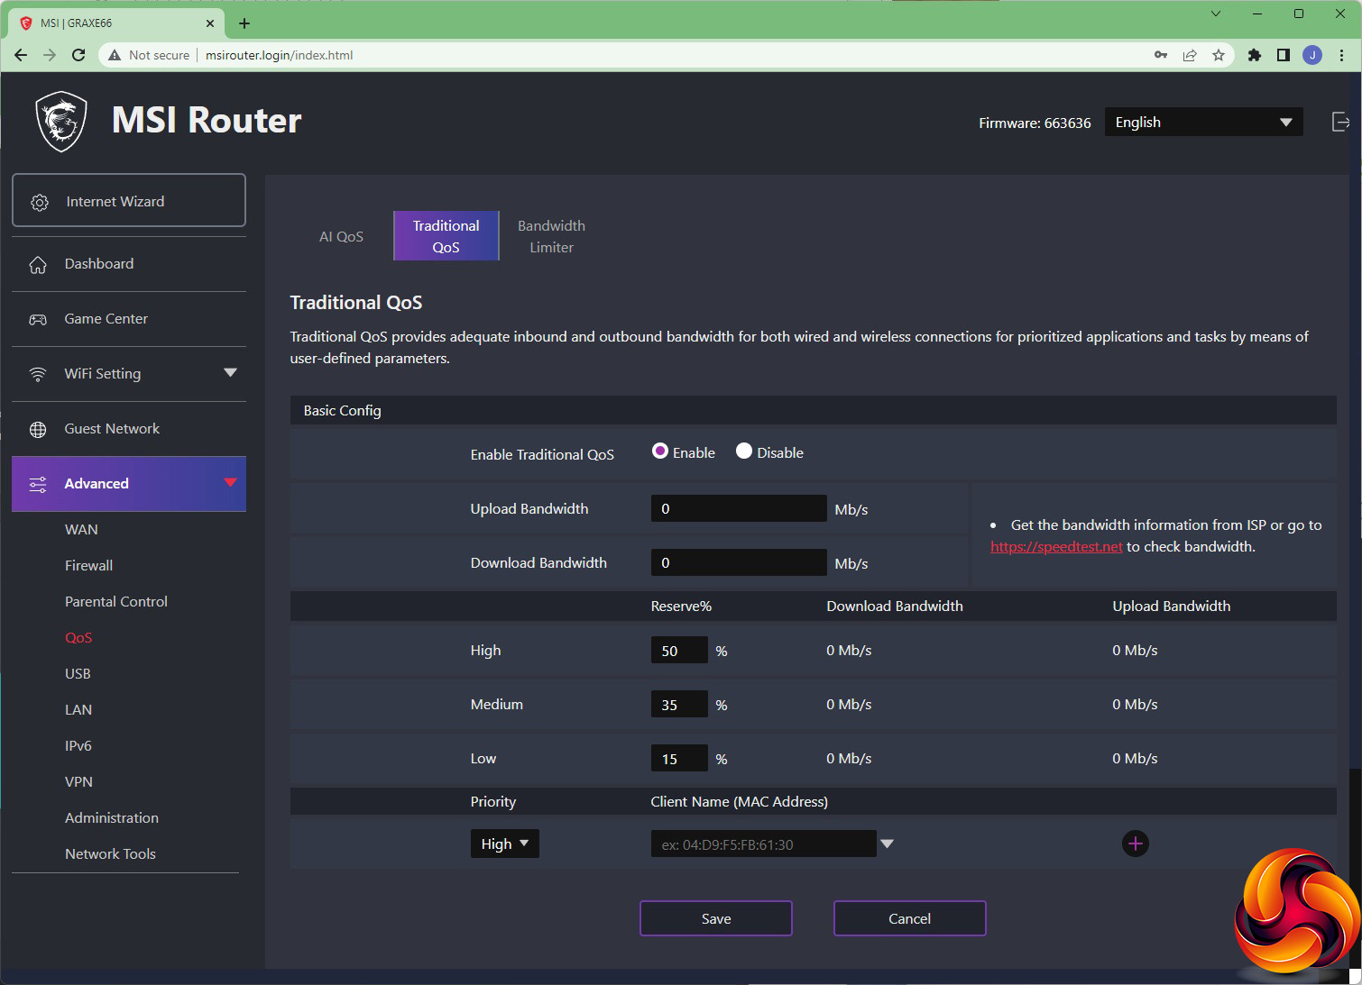This screenshot has width=1362, height=985.
Task: Click the MSI dragon shield logo
Action: point(61,121)
